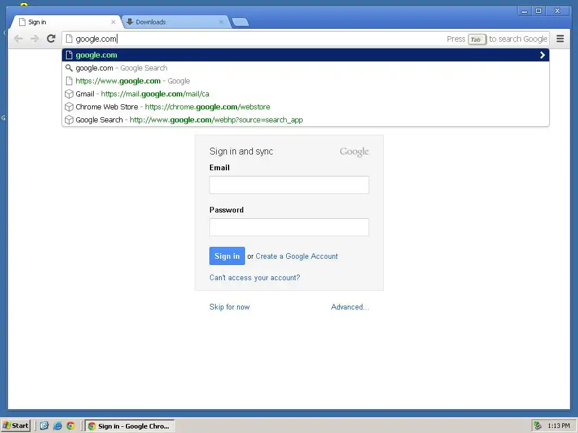Open the Advanced... link

coord(350,307)
